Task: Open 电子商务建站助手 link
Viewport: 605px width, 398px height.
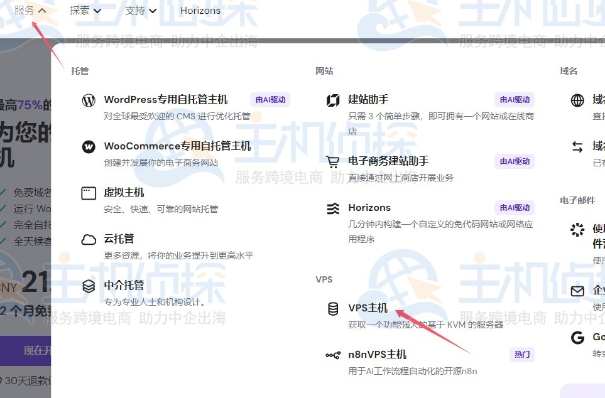Action: point(388,161)
